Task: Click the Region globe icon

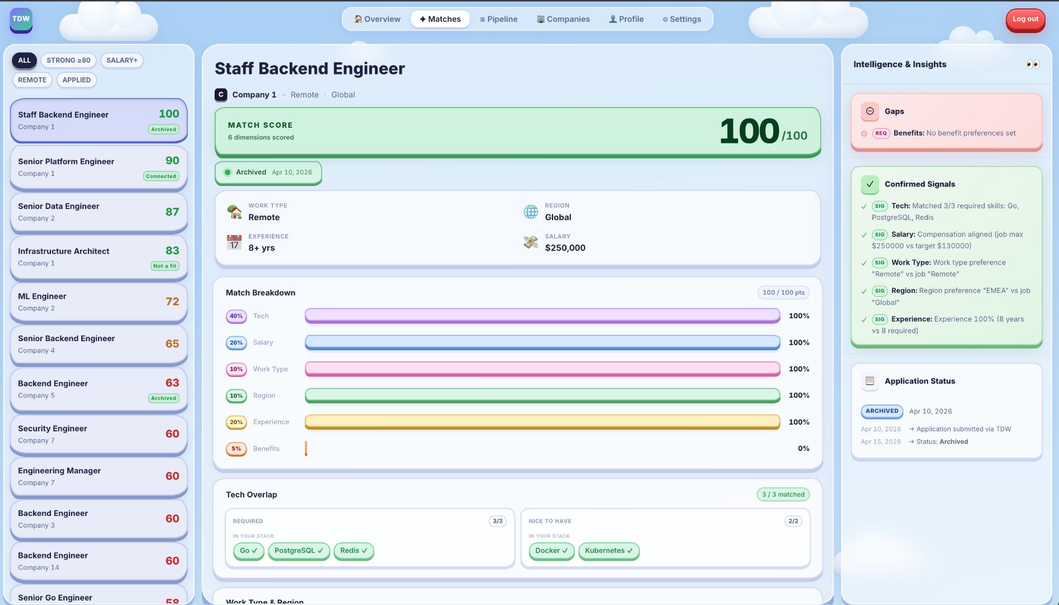Action: (x=531, y=212)
